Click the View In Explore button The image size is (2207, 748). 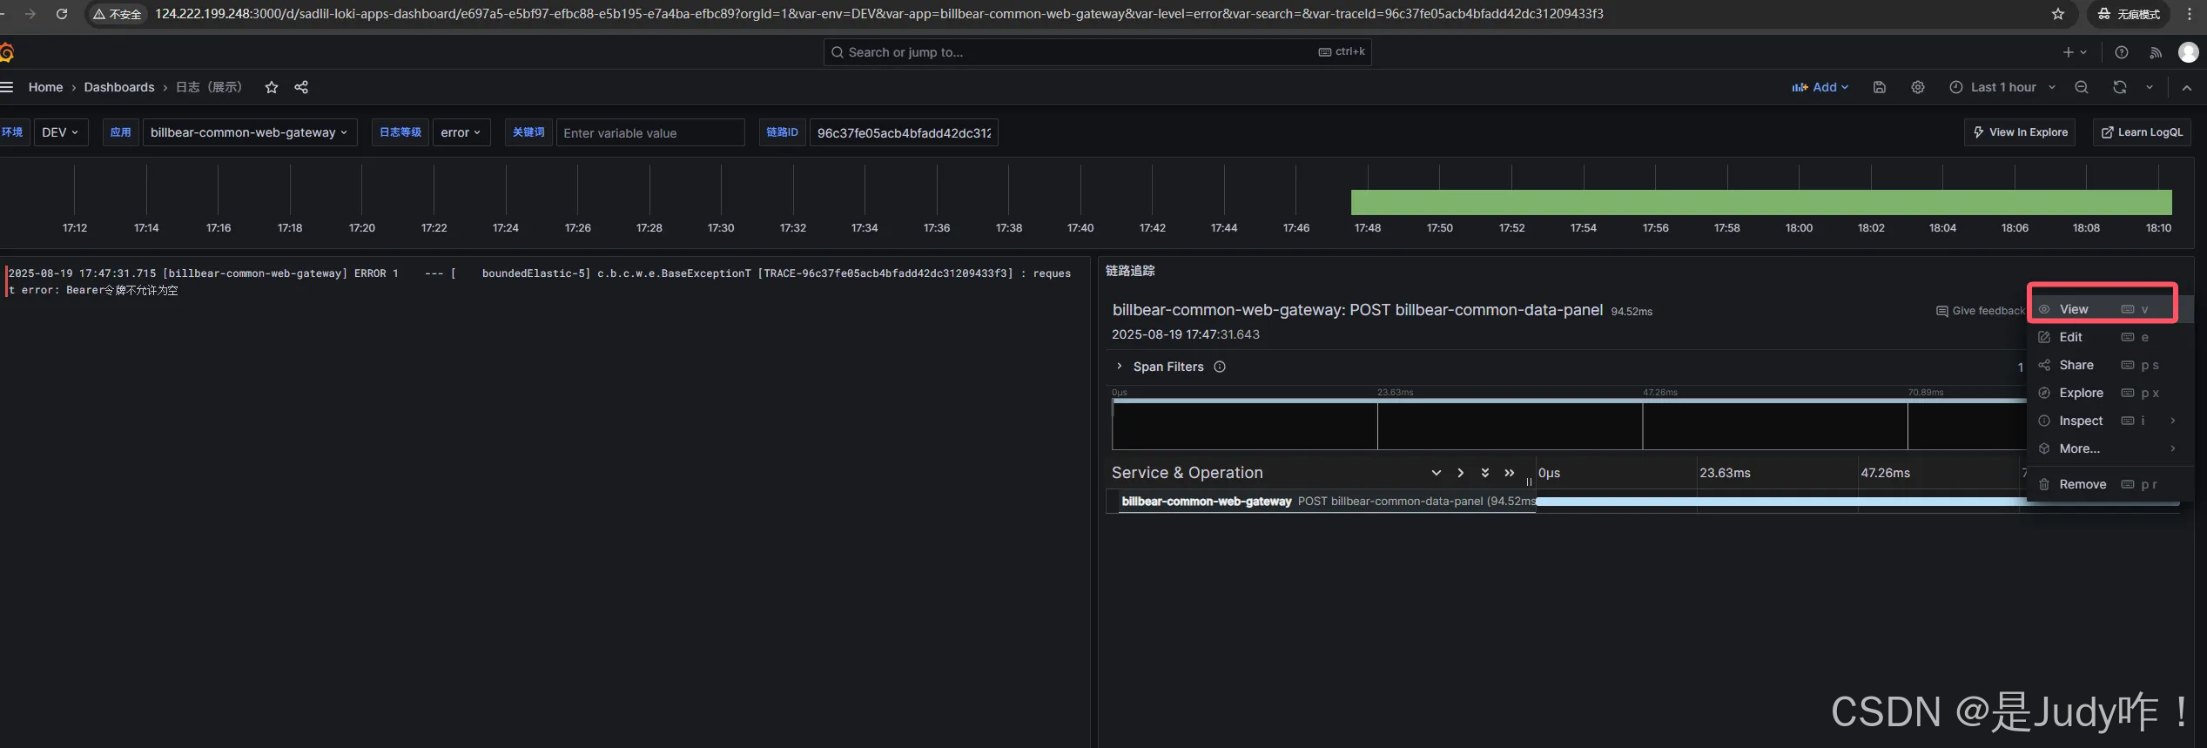(2020, 132)
